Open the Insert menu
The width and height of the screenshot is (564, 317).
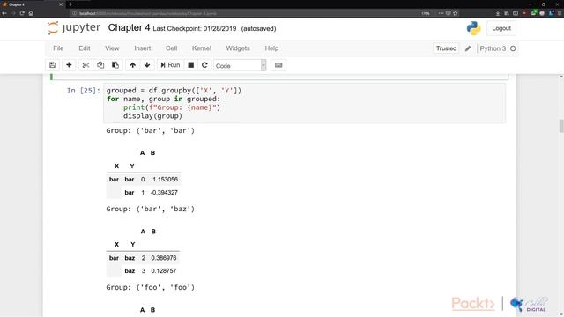pos(143,48)
